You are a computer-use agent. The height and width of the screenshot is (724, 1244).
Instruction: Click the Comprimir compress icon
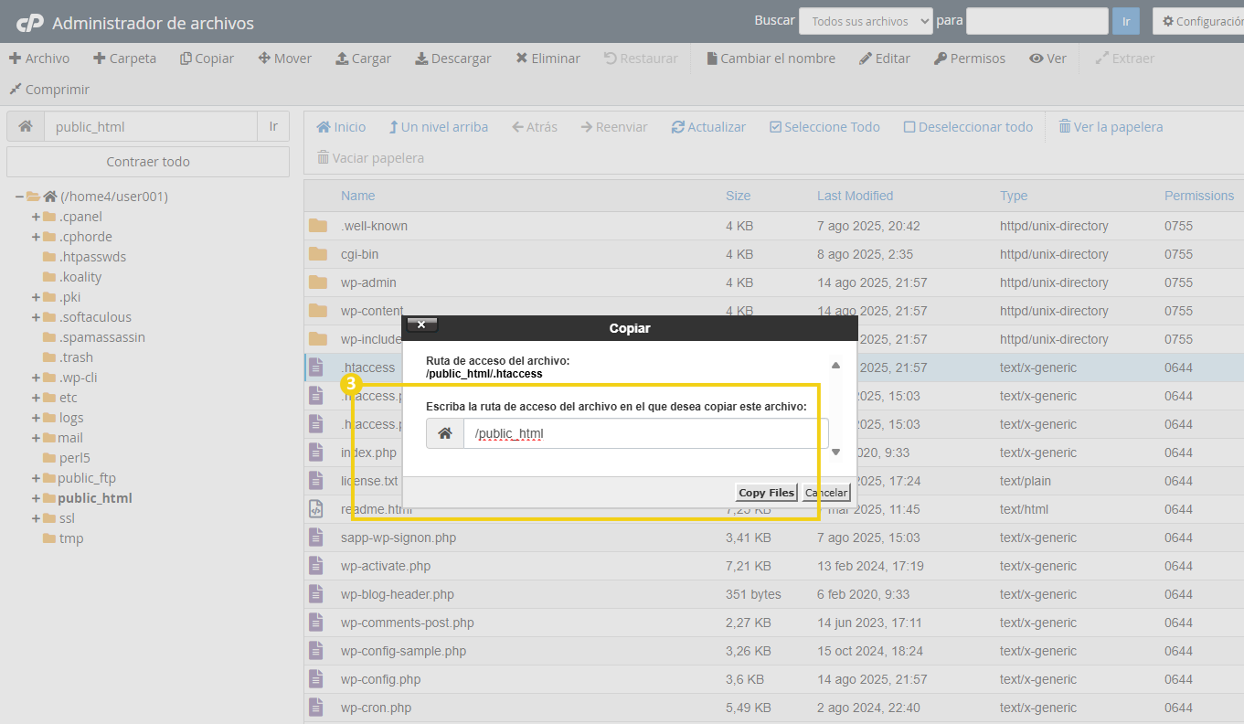(16, 90)
